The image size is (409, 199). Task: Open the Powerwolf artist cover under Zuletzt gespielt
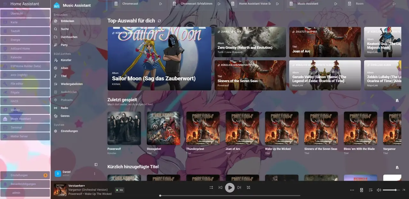point(124,128)
